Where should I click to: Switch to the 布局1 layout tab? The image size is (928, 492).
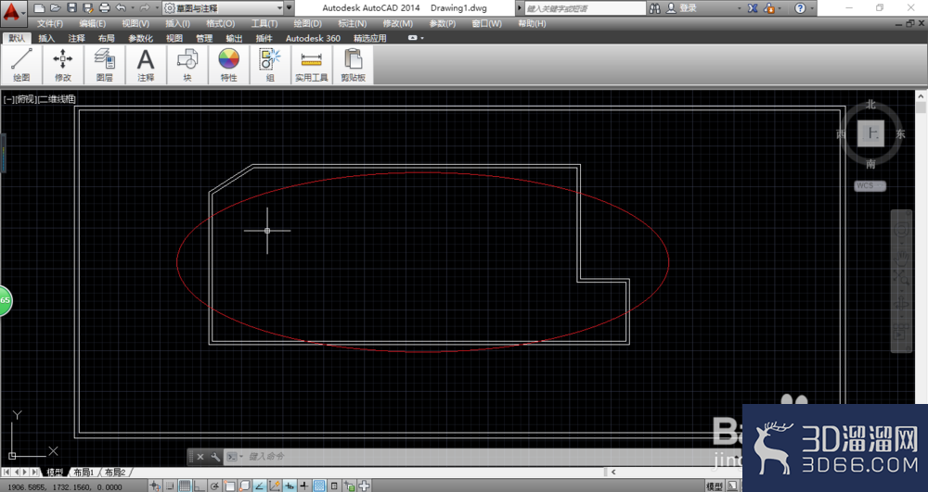[84, 472]
